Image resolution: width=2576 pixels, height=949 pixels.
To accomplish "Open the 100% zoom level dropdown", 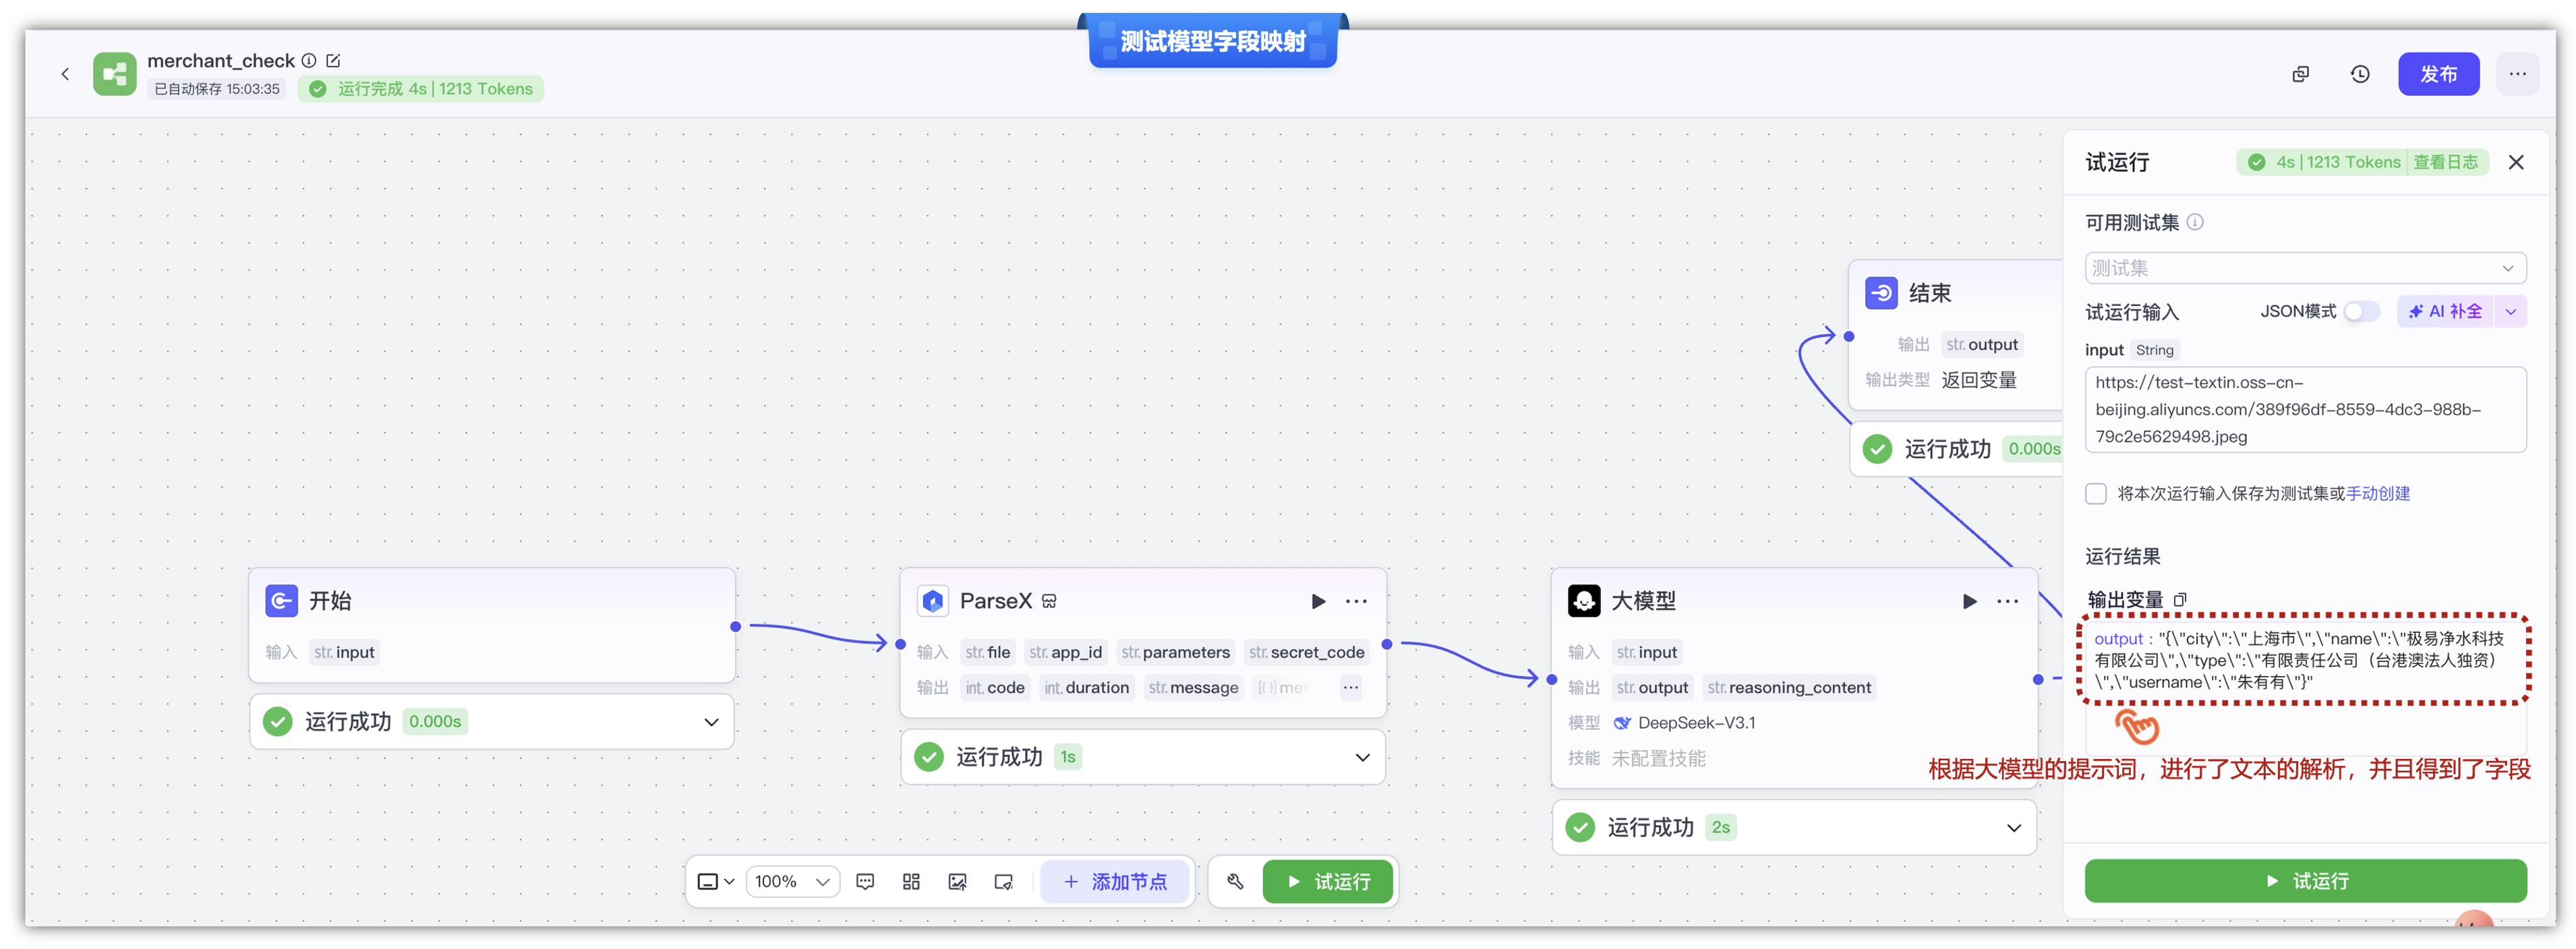I will pyautogui.click(x=792, y=882).
